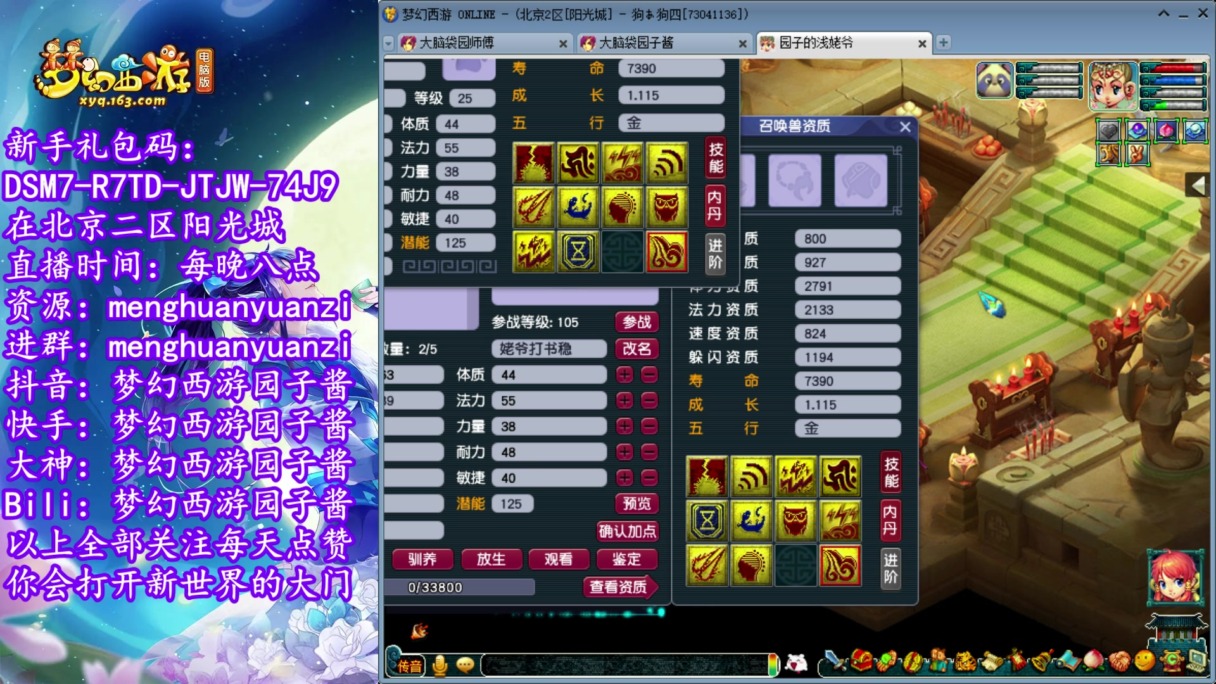
Task: Expand the side panel arrow on right edge
Action: click(x=1199, y=186)
